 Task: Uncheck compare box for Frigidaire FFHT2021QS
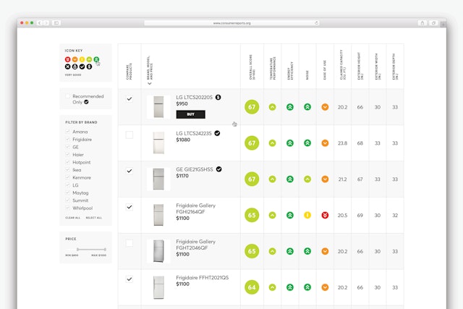coord(129,279)
